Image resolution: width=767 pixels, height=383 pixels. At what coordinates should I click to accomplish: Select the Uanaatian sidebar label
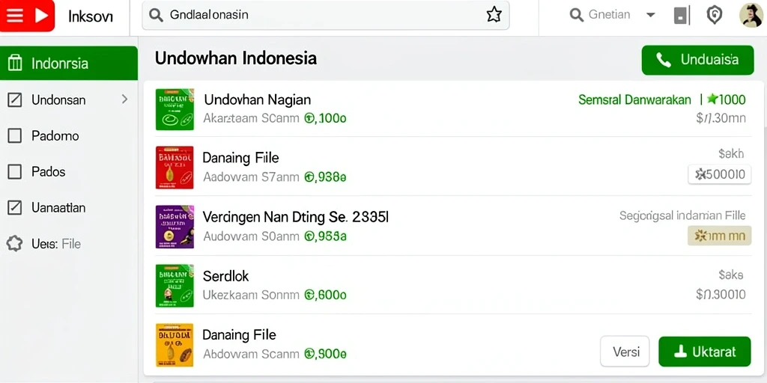tap(58, 208)
